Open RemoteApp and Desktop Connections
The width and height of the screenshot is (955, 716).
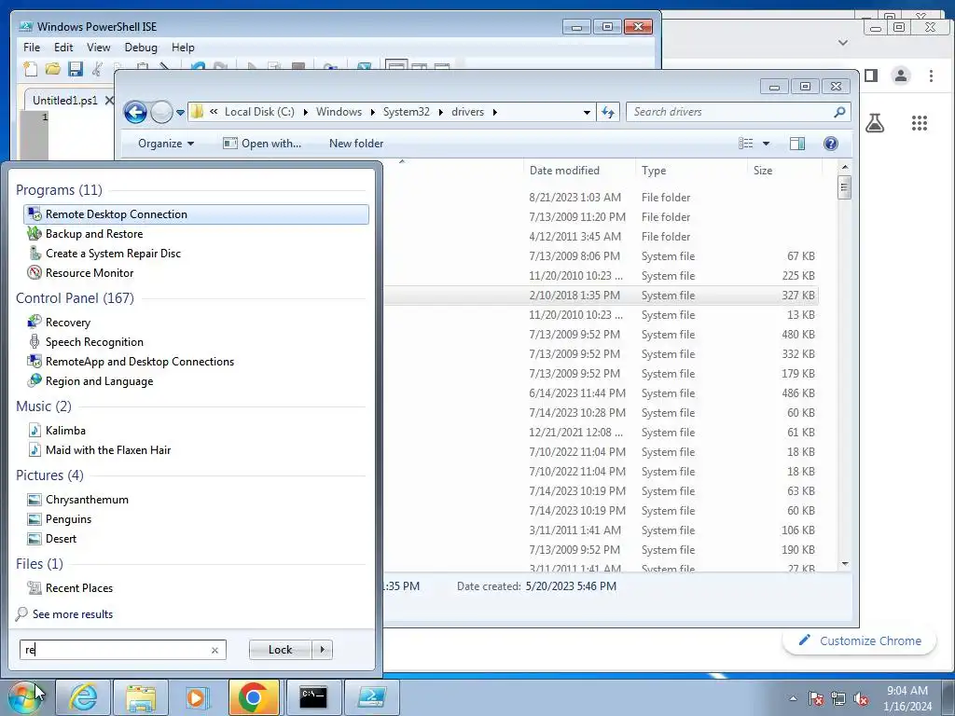pyautogui.click(x=140, y=361)
